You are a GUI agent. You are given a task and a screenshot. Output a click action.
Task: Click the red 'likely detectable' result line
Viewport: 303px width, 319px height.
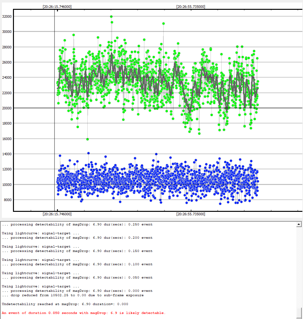[x=84, y=313]
